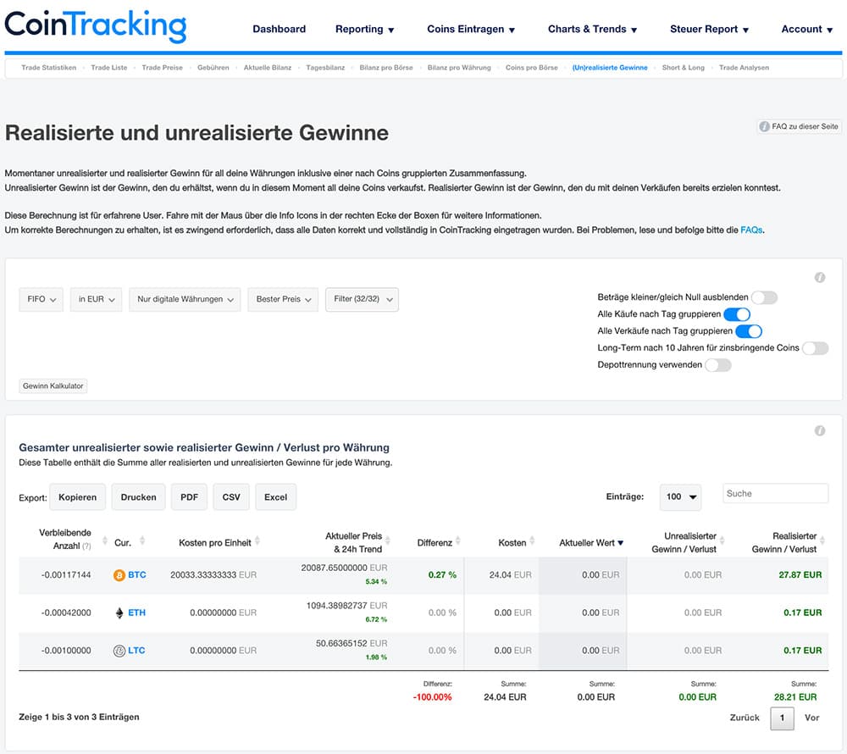Open the Trade Liste subpage

[109, 68]
